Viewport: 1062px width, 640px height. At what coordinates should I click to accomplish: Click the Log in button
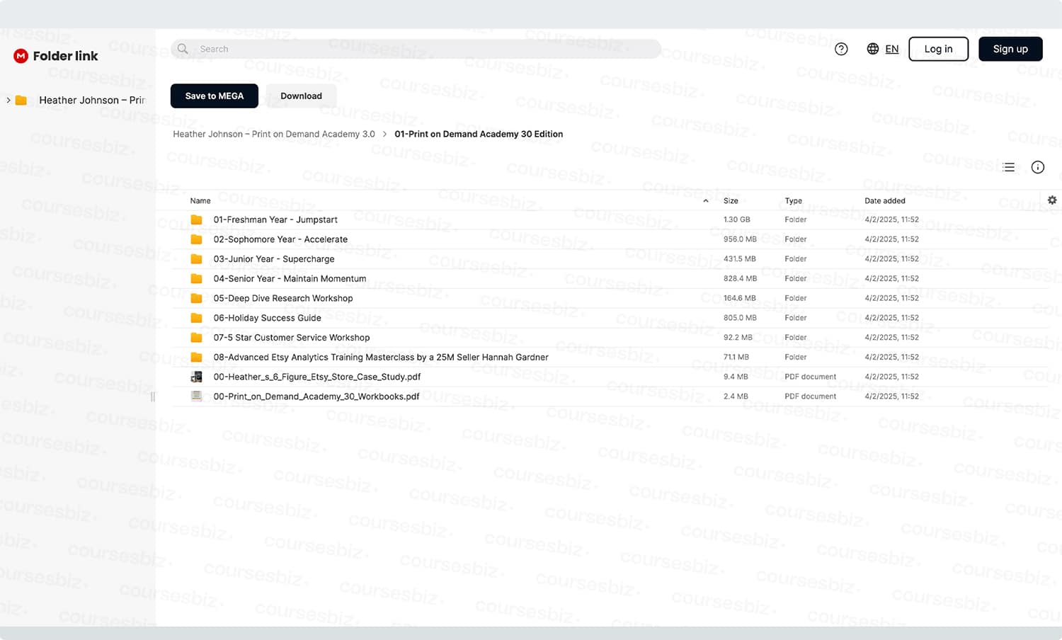click(x=939, y=49)
